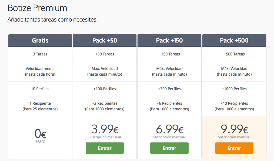274x161 pixels.
Task: Select the 6.99€ price text
Action: tap(169, 129)
